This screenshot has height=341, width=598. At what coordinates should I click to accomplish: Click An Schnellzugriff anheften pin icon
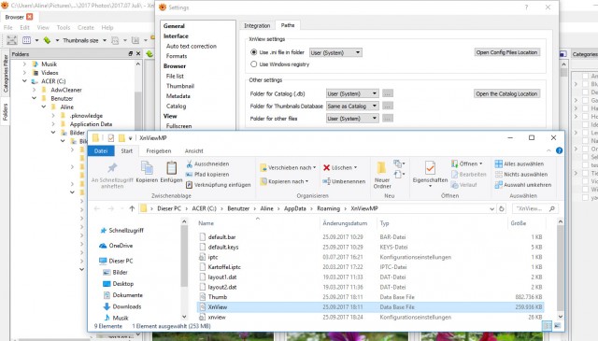112,168
